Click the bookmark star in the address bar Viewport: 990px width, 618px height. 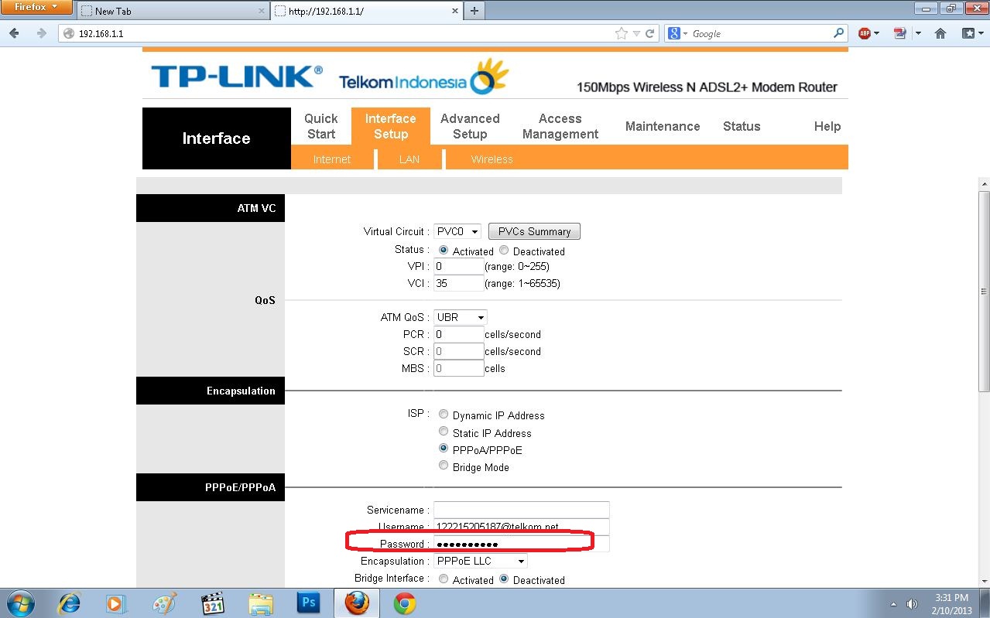(x=621, y=33)
